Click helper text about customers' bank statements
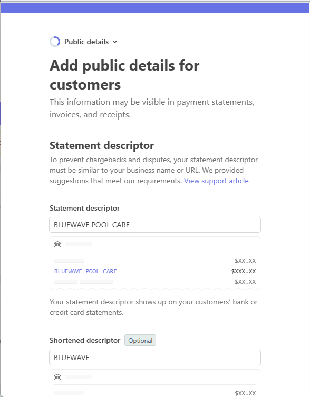Screen dimensions: 310x397 pos(153,307)
